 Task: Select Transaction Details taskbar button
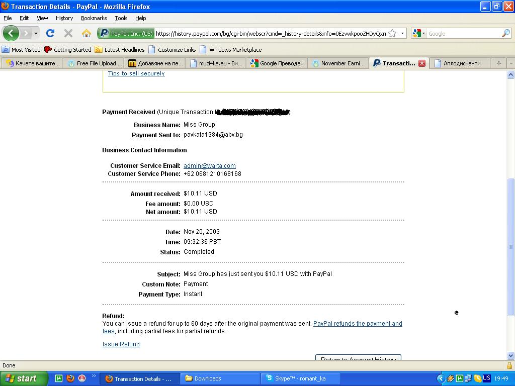(x=139, y=378)
